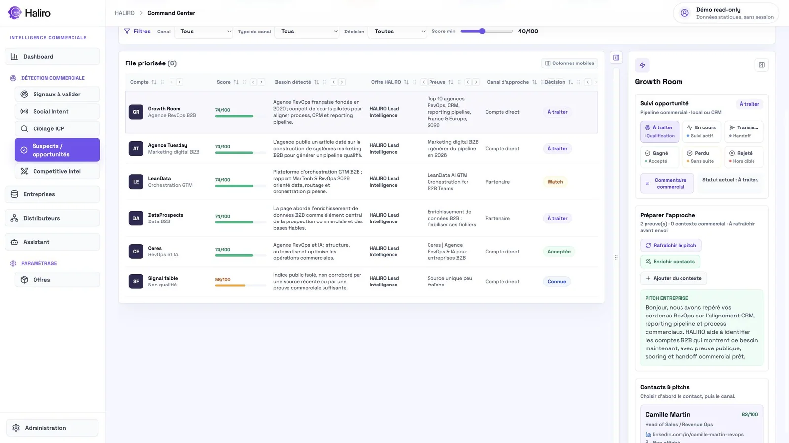Click the Démo read-only user icon
This screenshot has height=443, width=789.
(x=685, y=13)
